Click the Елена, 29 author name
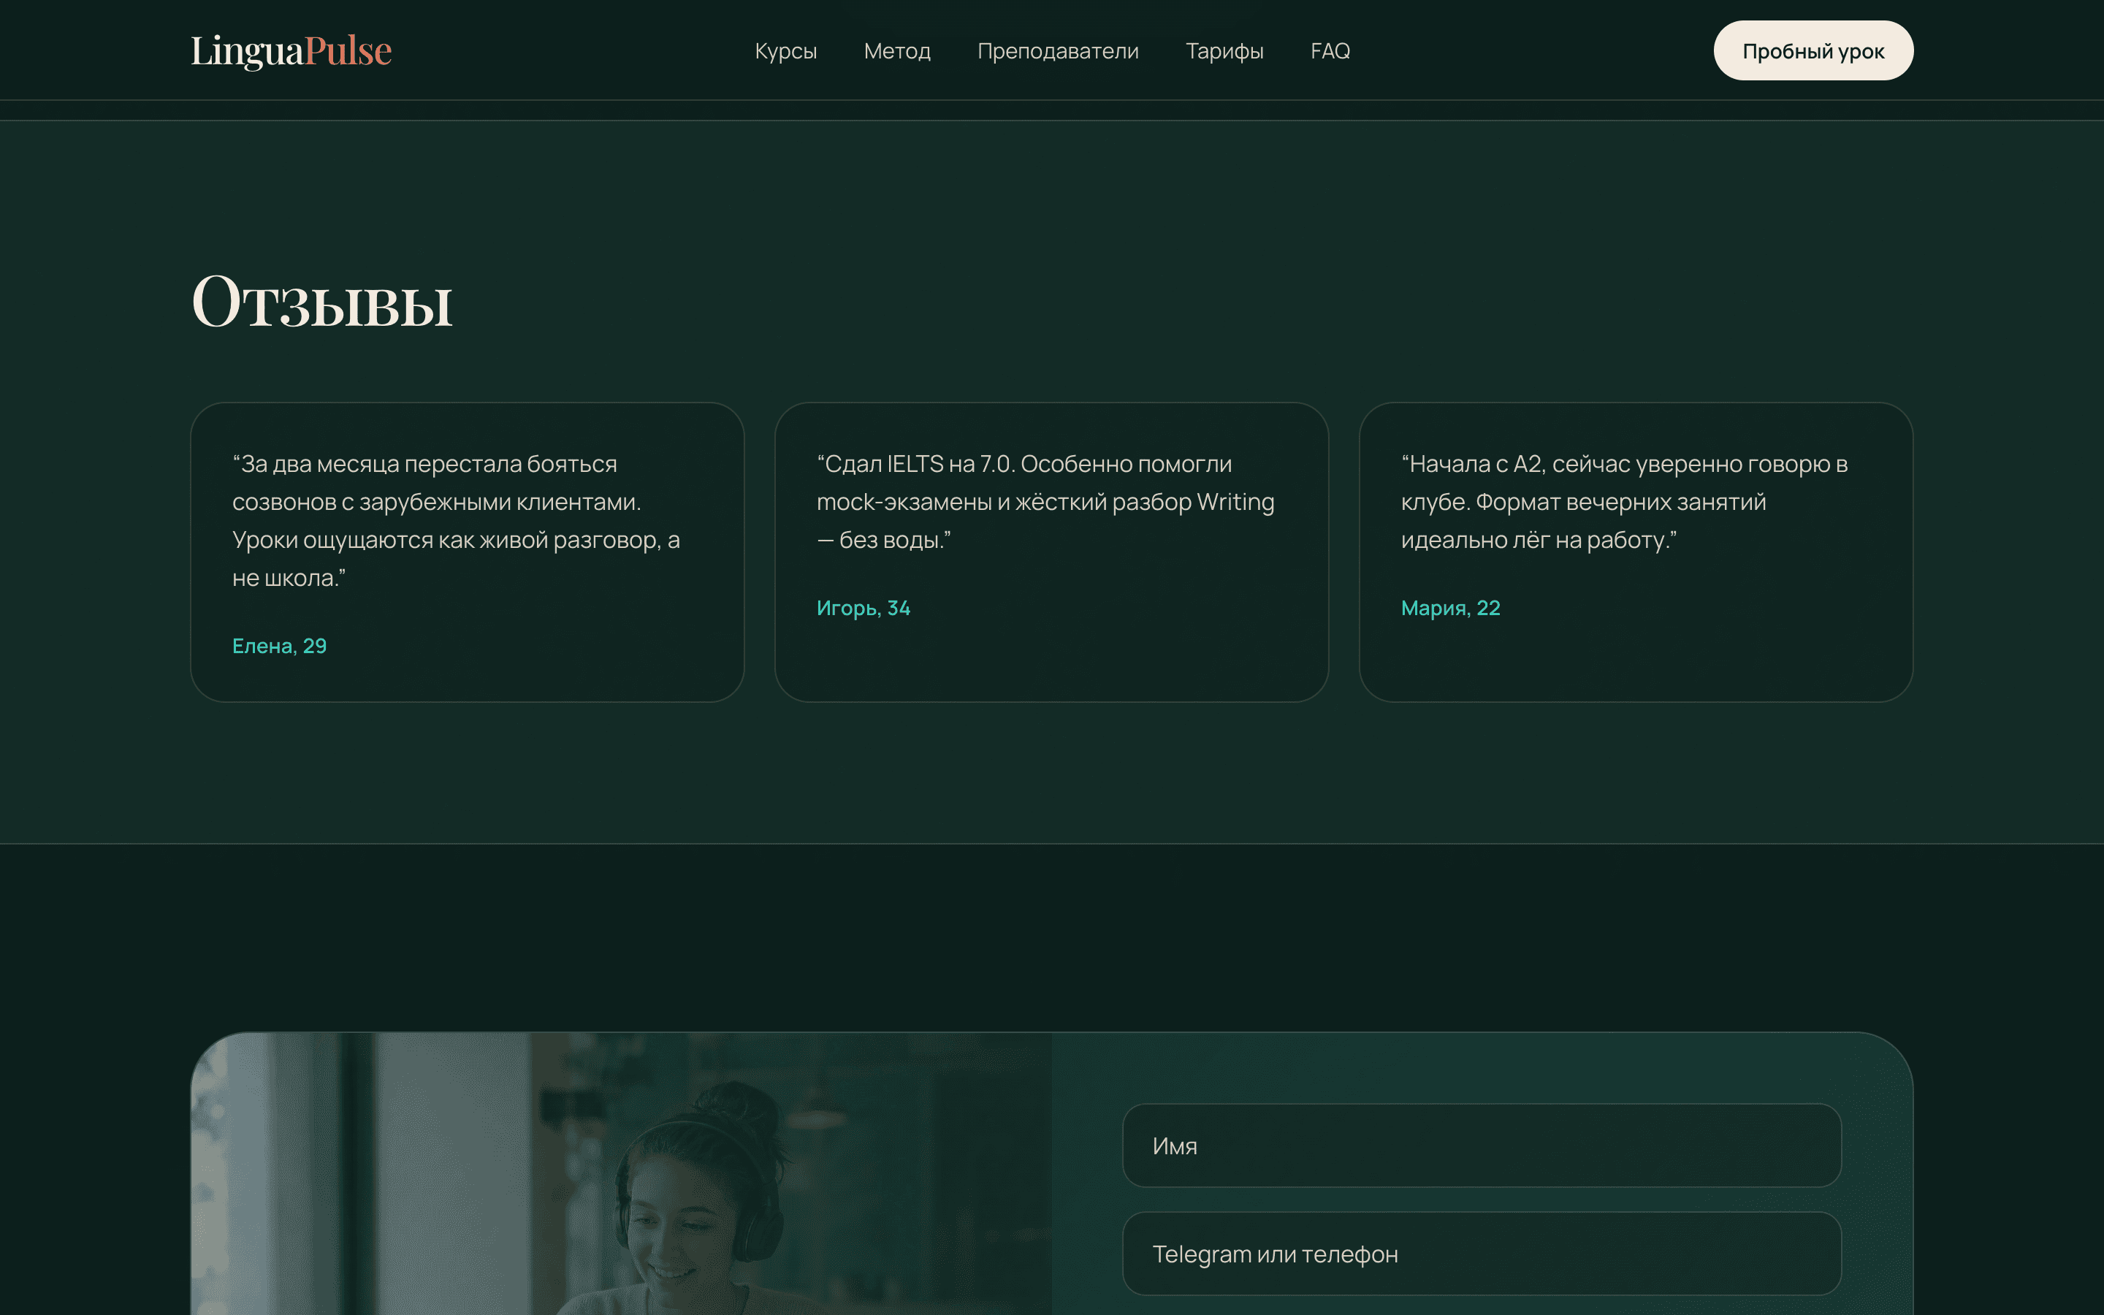 [x=279, y=645]
